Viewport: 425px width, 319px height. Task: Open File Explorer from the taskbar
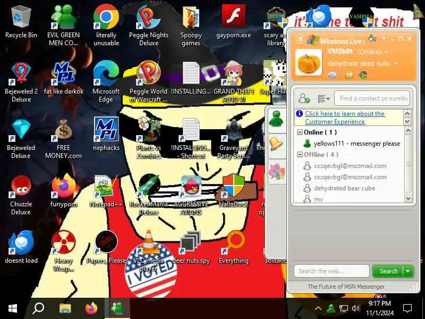[x=65, y=308]
